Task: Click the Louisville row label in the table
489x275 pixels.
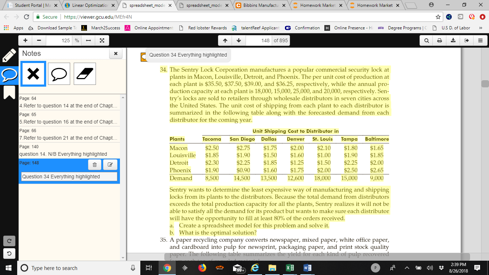Action: [x=183, y=155]
